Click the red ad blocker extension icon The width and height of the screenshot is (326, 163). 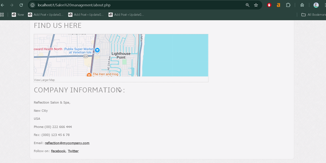(269, 5)
